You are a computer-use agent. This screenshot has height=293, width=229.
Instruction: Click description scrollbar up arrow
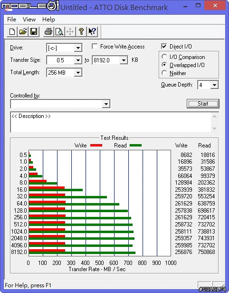coord(214,117)
